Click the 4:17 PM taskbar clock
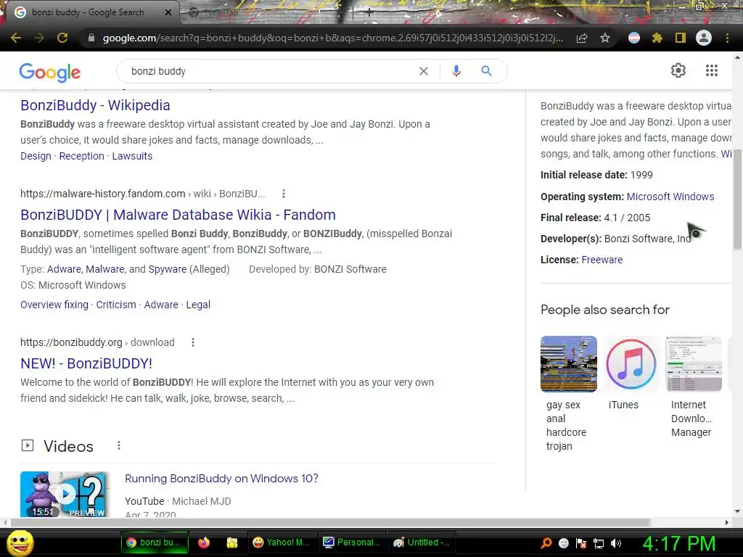The height and width of the screenshot is (557, 743). click(x=679, y=543)
